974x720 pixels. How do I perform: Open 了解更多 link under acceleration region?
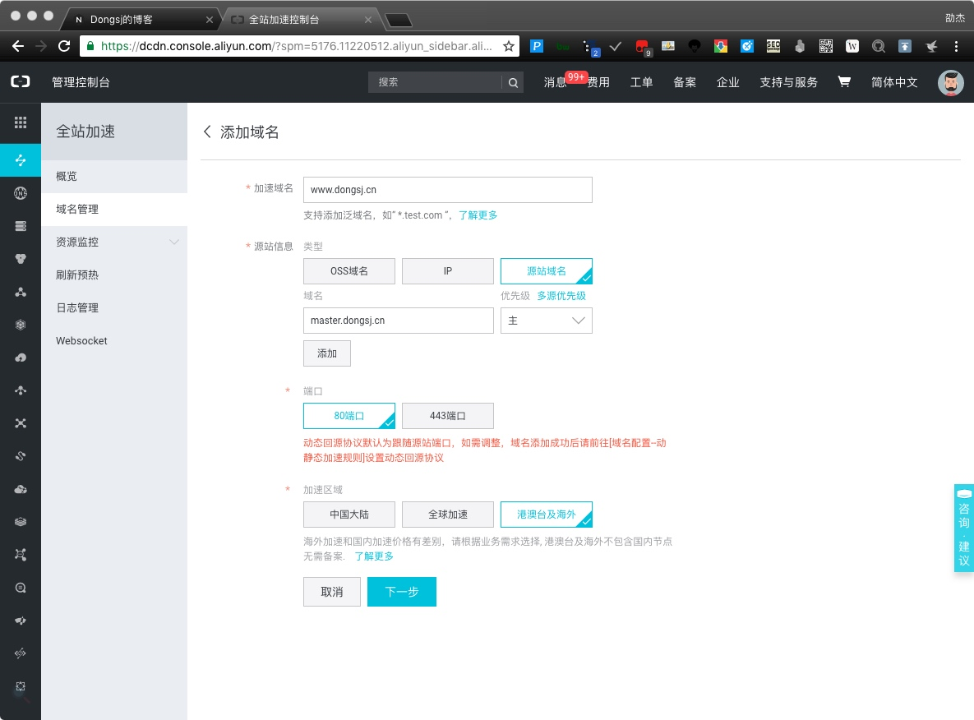tap(374, 556)
